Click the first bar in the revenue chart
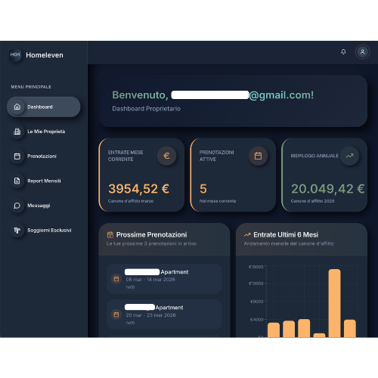 click(x=274, y=330)
